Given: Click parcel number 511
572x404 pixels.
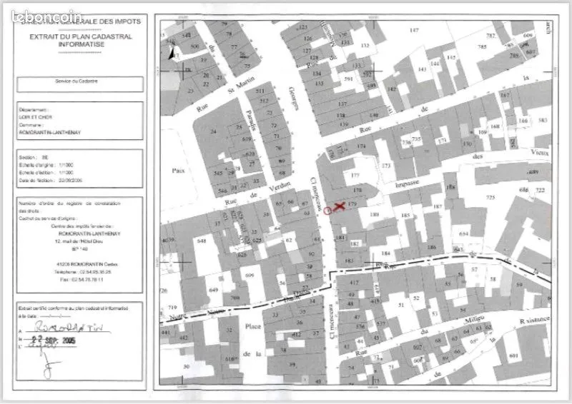Looking at the screenshot, I should [260, 91].
